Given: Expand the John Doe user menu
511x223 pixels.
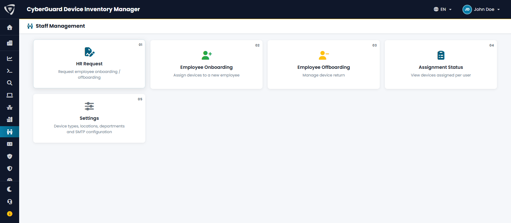Looking at the screenshot, I should (x=481, y=9).
